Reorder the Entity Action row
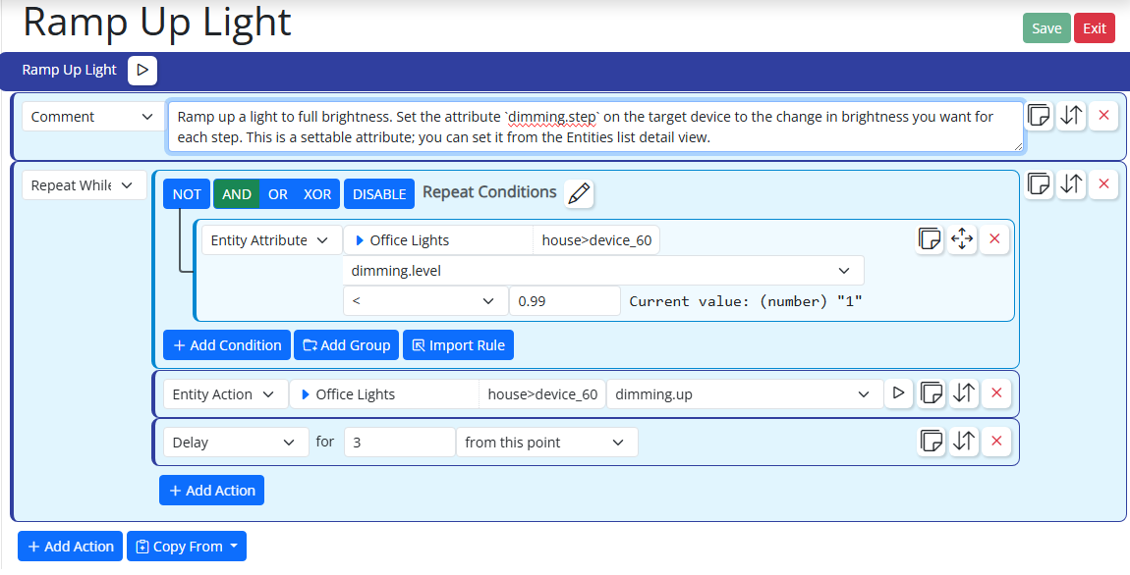The width and height of the screenshot is (1130, 575). [x=964, y=392]
